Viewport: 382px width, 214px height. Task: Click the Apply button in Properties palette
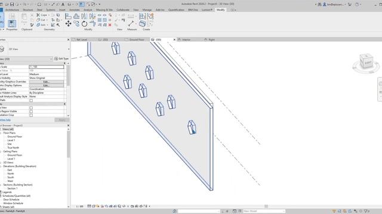[x=62, y=120]
